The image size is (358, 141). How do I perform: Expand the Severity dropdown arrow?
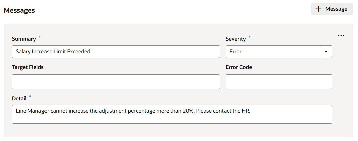[x=326, y=52]
